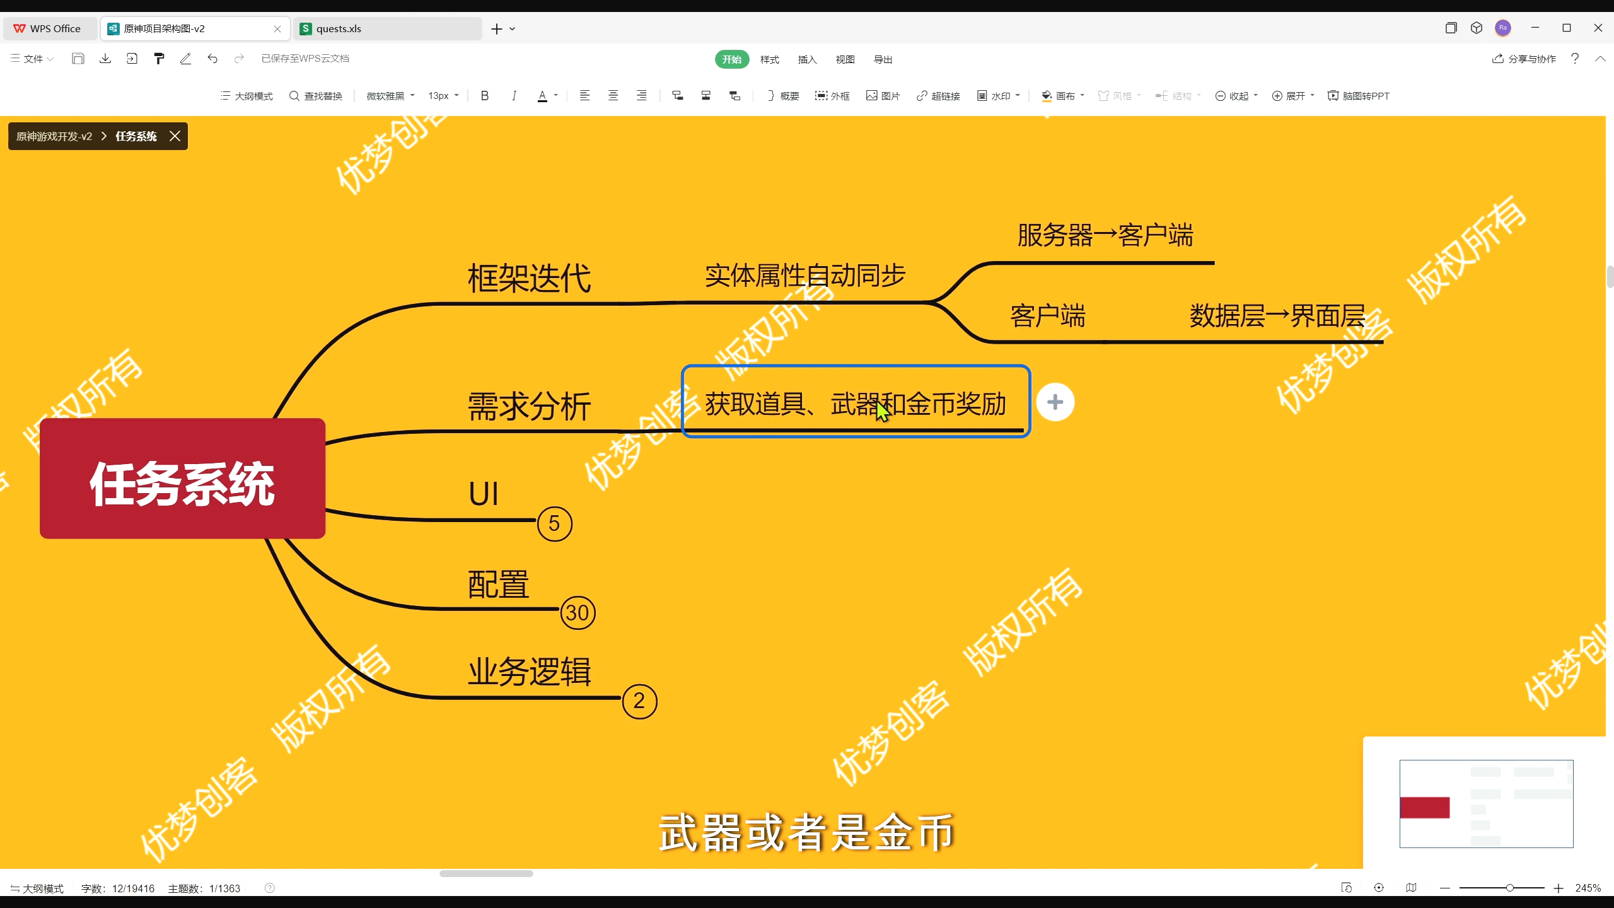Expand collapsed UI branch with badge 5

tap(554, 523)
